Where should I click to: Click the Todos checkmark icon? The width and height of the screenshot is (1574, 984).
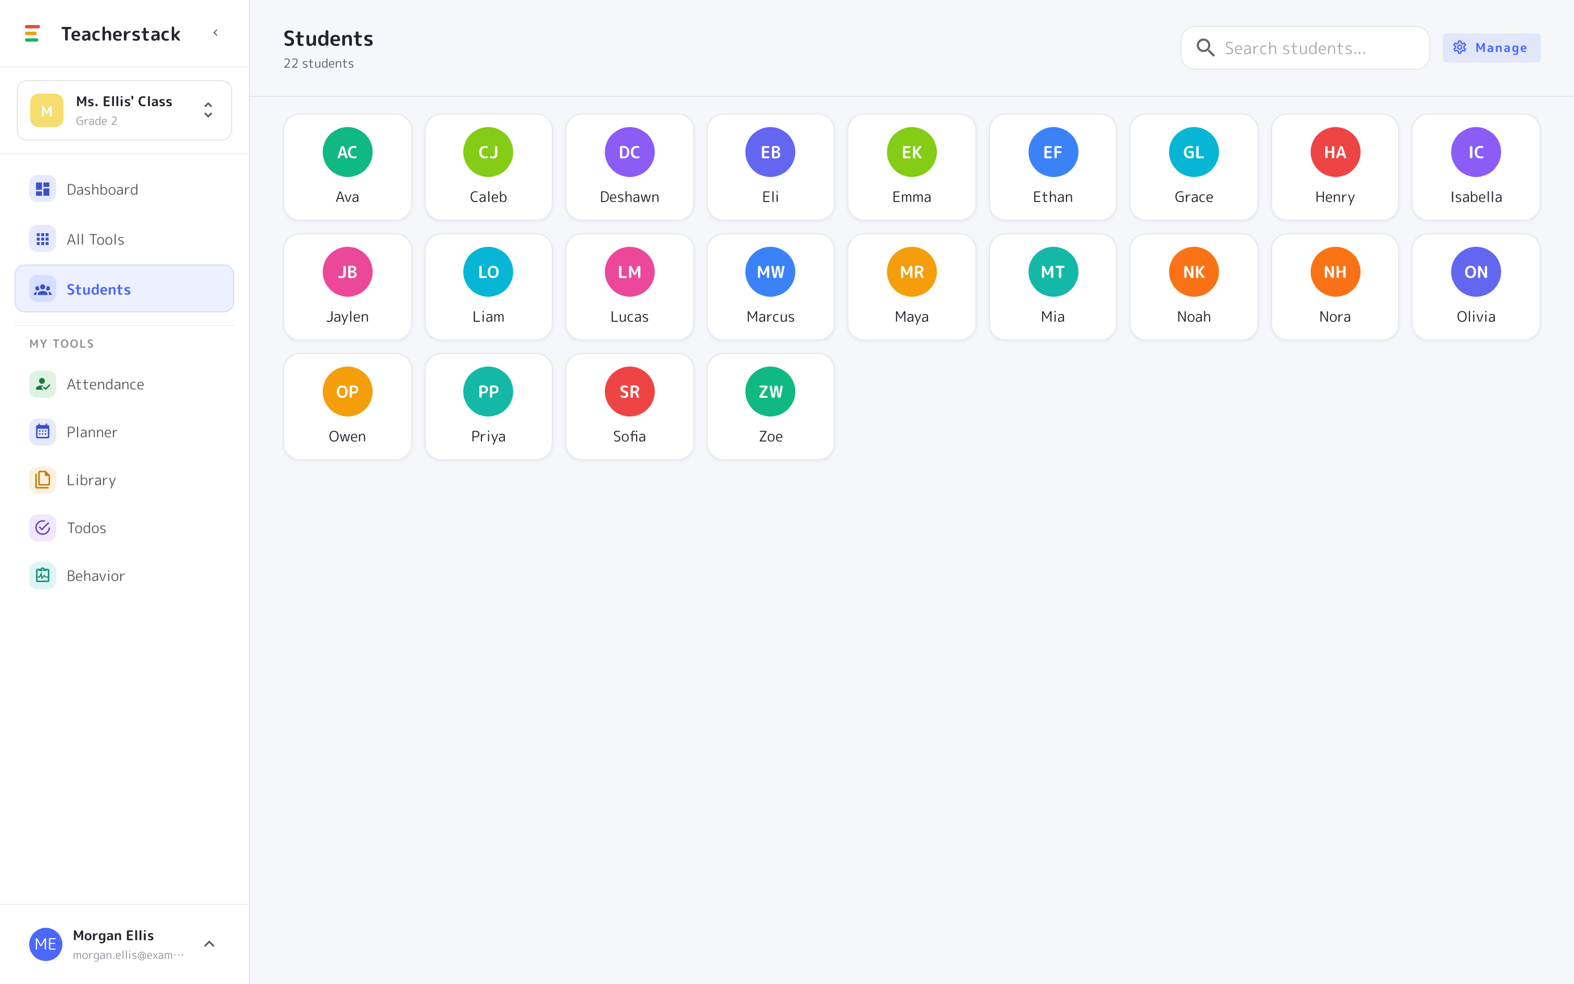coord(43,528)
